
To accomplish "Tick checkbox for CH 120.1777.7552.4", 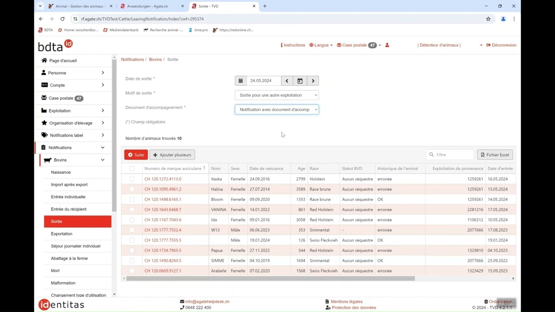I will (x=132, y=230).
